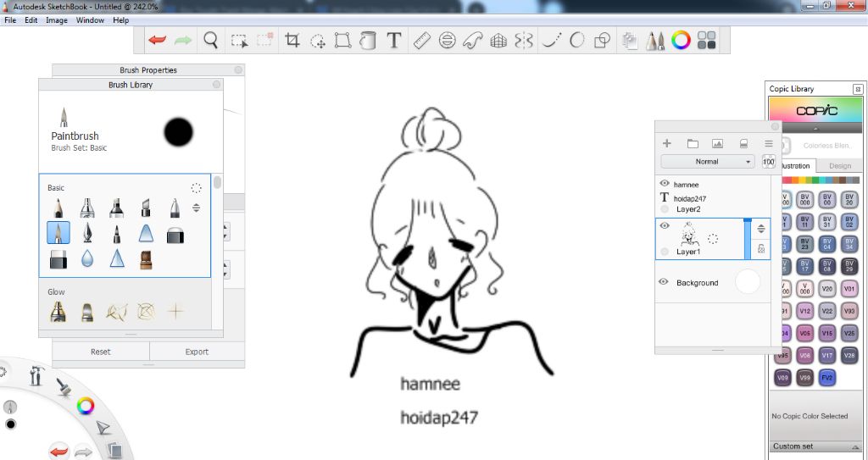The image size is (868, 460).
Task: Toggle the circle beside Layer1 name
Action: [x=665, y=252]
